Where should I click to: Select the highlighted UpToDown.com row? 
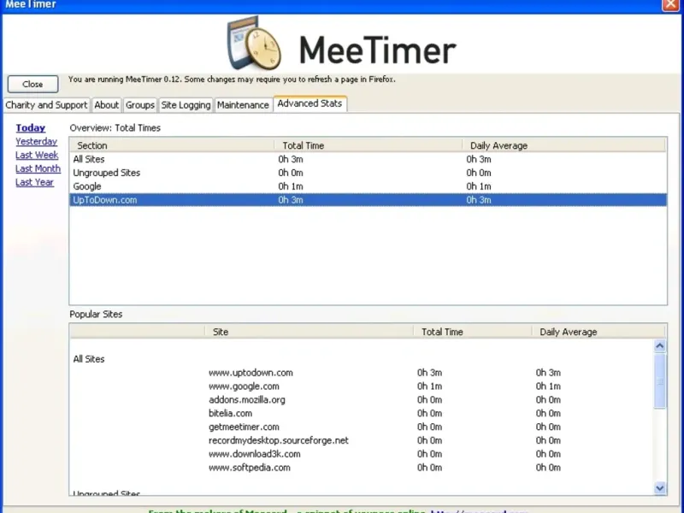368,200
